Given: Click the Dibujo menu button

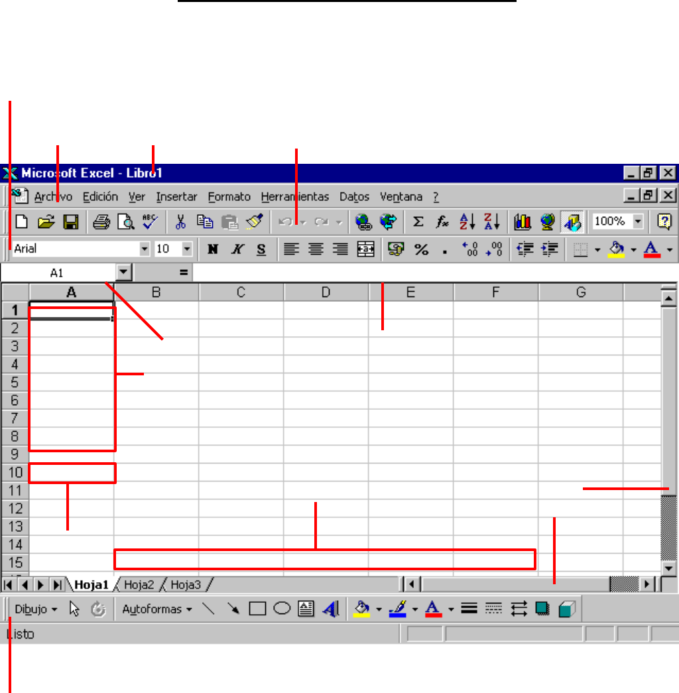Looking at the screenshot, I should coord(36,609).
